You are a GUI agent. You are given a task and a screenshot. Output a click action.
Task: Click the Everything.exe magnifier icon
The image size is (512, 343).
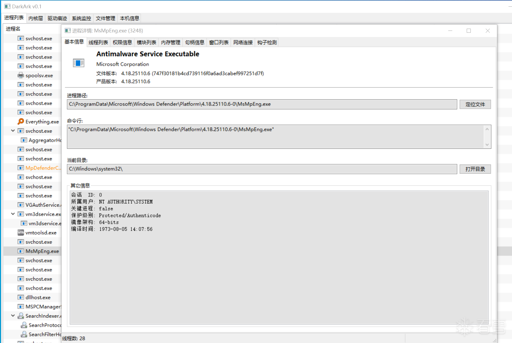pos(21,121)
